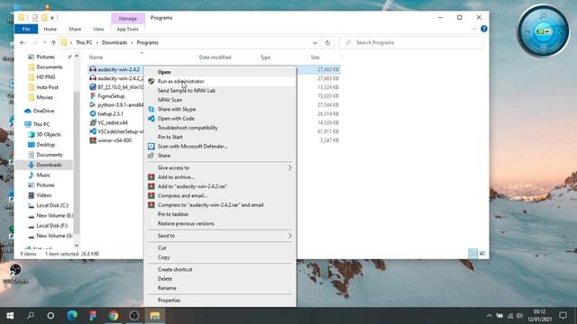
Task: Click the Search Programs field
Action: pos(411,42)
